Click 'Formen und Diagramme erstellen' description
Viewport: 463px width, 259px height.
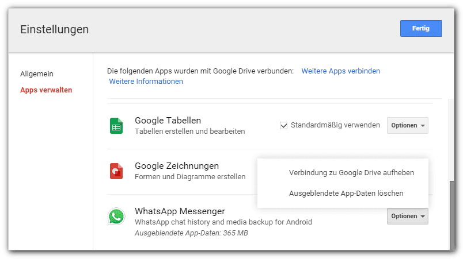click(x=190, y=177)
